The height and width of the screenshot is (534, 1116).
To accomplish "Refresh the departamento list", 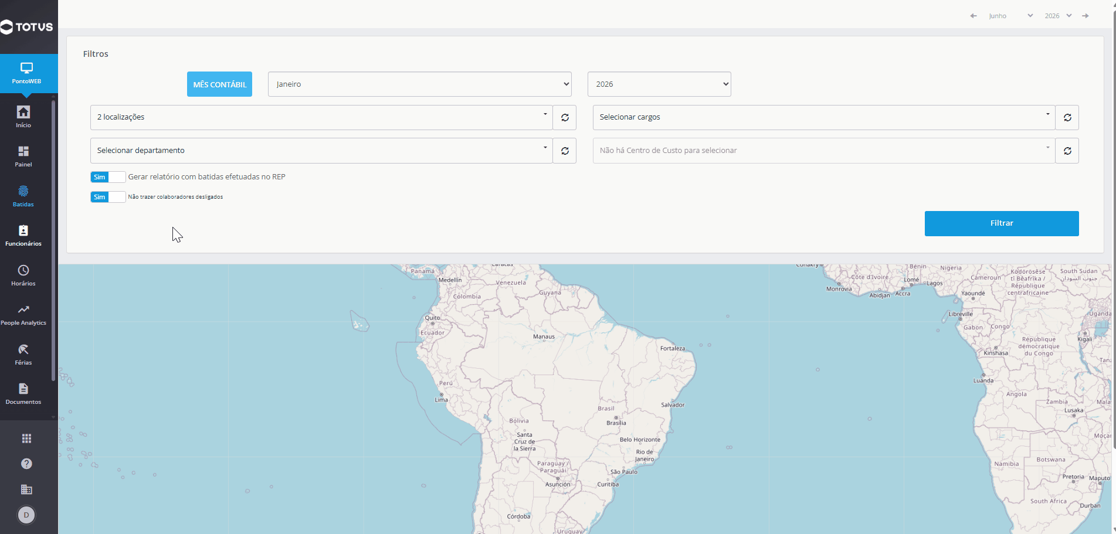I will tap(565, 151).
